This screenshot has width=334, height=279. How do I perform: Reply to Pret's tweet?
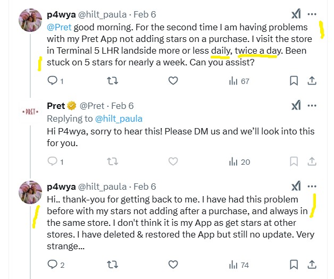click(53, 162)
